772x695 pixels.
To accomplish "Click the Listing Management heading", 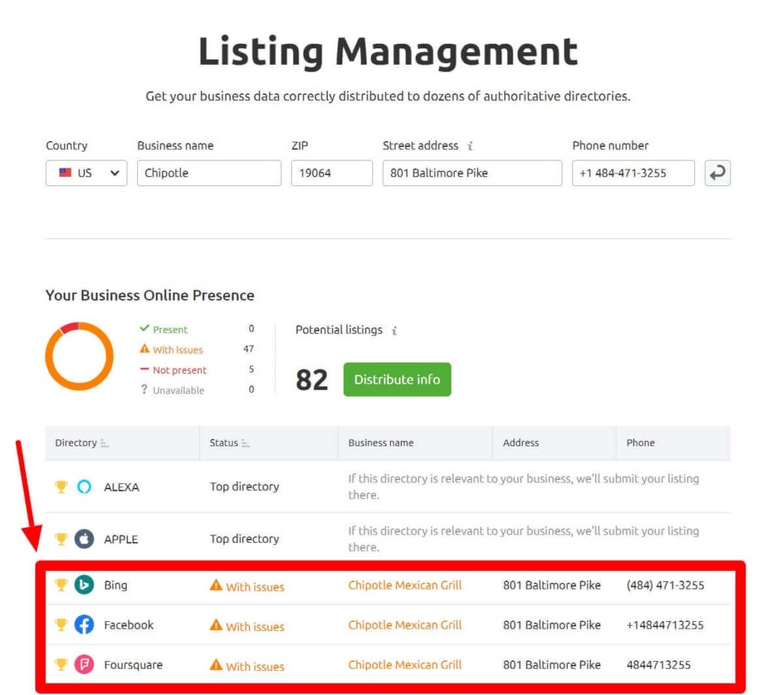I will [388, 52].
